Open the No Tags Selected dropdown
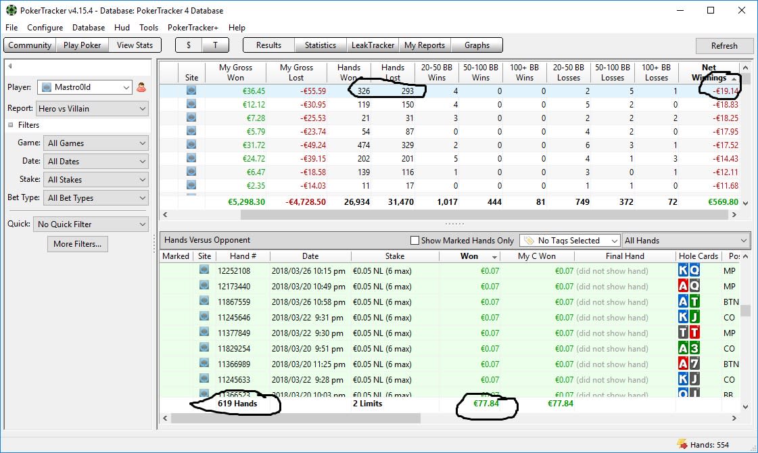This screenshot has width=758, height=453. (x=569, y=240)
